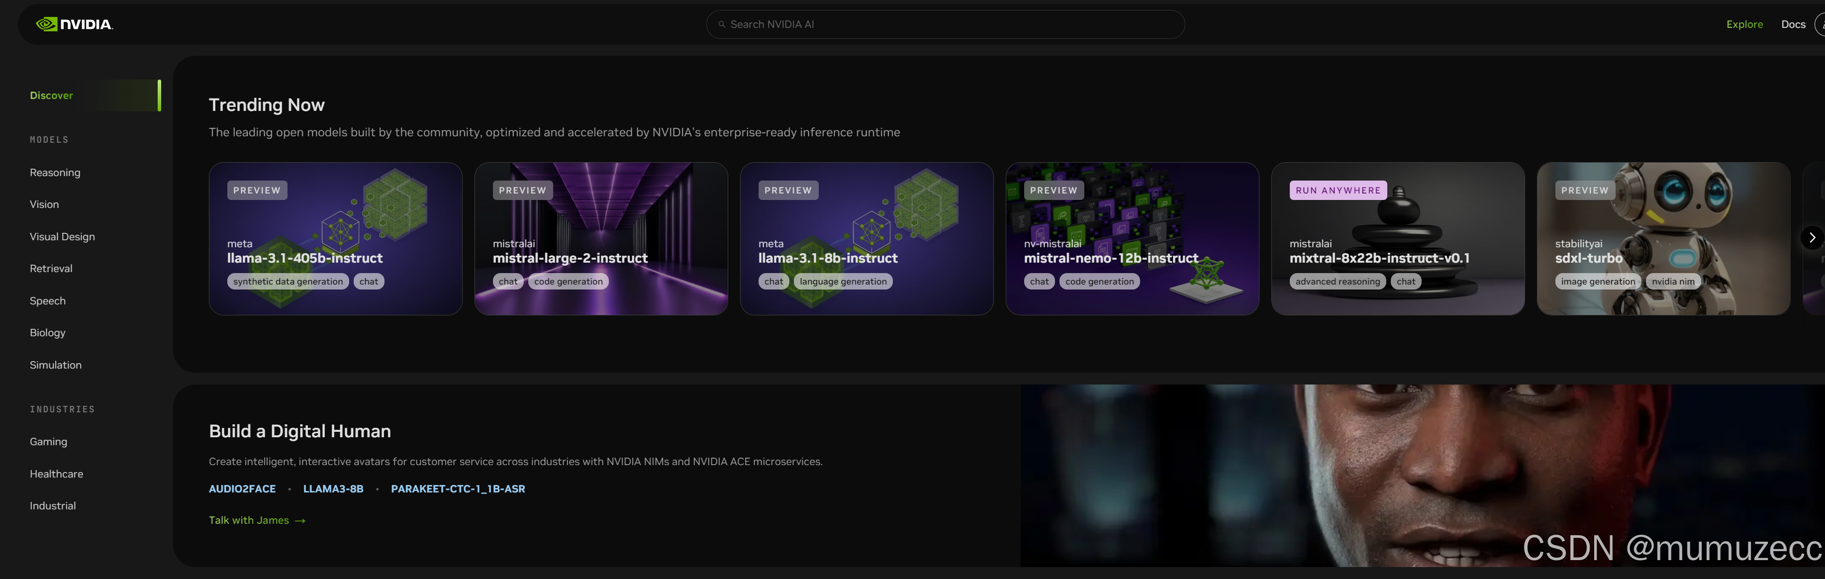Select the Discover sidebar tab
Screen dimensions: 1825x579
pos(51,96)
